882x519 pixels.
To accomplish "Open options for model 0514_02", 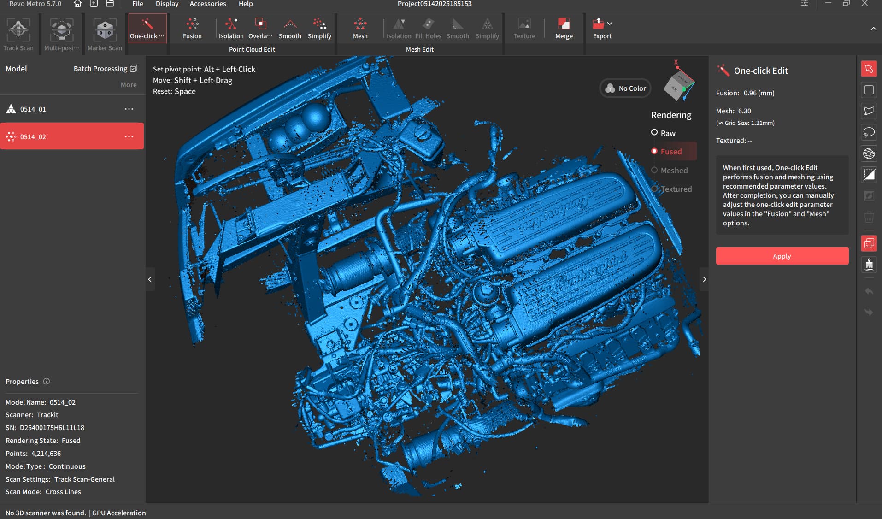I will pos(129,136).
